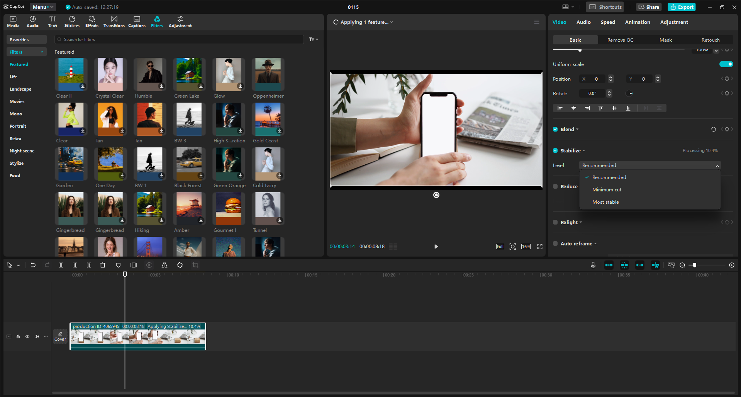Choose Minimum cut stabilization level
This screenshot has height=397, width=741.
[607, 190]
